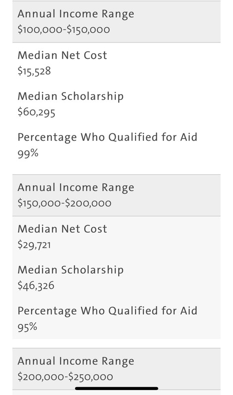Select the $15,528 median net cost value
This screenshot has height=395, width=233.
34,71
